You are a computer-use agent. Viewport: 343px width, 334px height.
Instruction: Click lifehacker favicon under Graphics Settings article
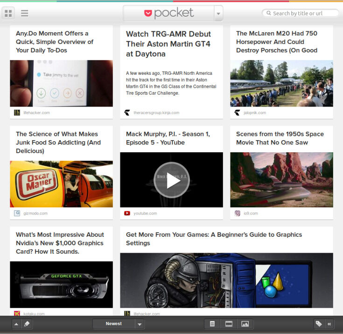click(127, 313)
